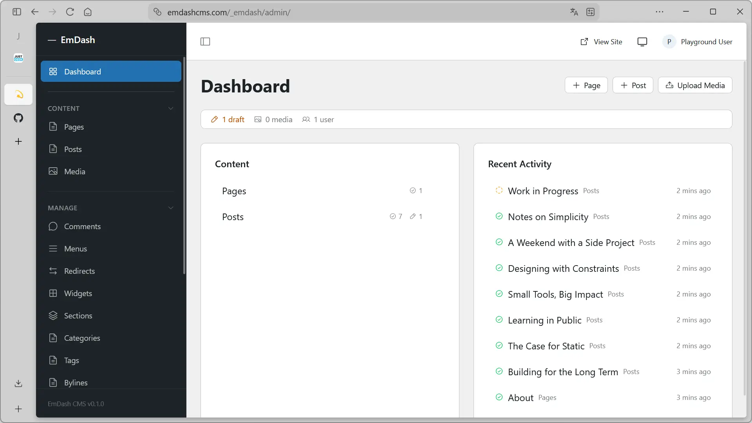Click the monitor display icon in header

[x=642, y=42]
